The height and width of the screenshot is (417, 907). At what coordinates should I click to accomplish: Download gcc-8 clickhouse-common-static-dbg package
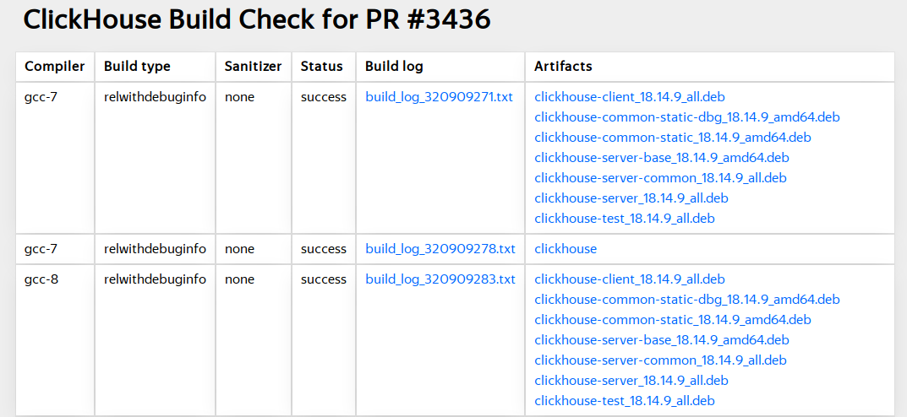coord(686,300)
